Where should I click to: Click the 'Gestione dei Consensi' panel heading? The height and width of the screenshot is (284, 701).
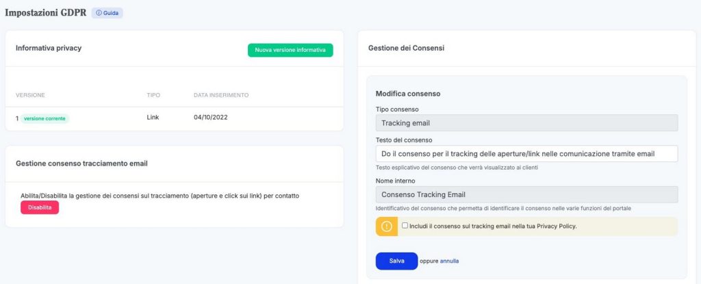tap(407, 48)
